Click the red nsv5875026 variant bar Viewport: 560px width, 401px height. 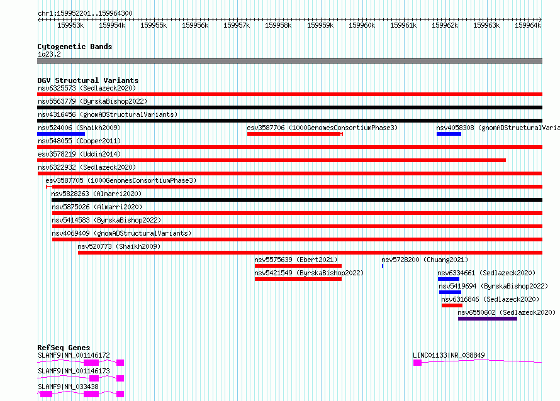coord(297,213)
